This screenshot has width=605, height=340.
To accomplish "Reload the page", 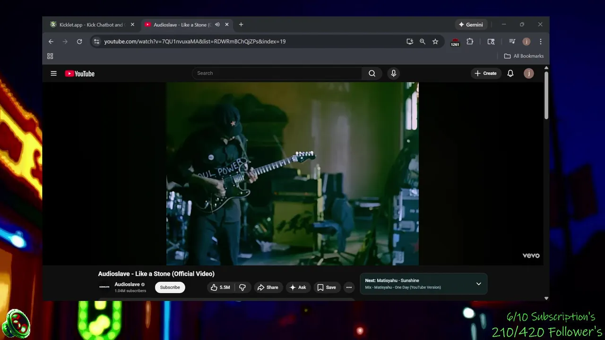I will tap(79, 42).
